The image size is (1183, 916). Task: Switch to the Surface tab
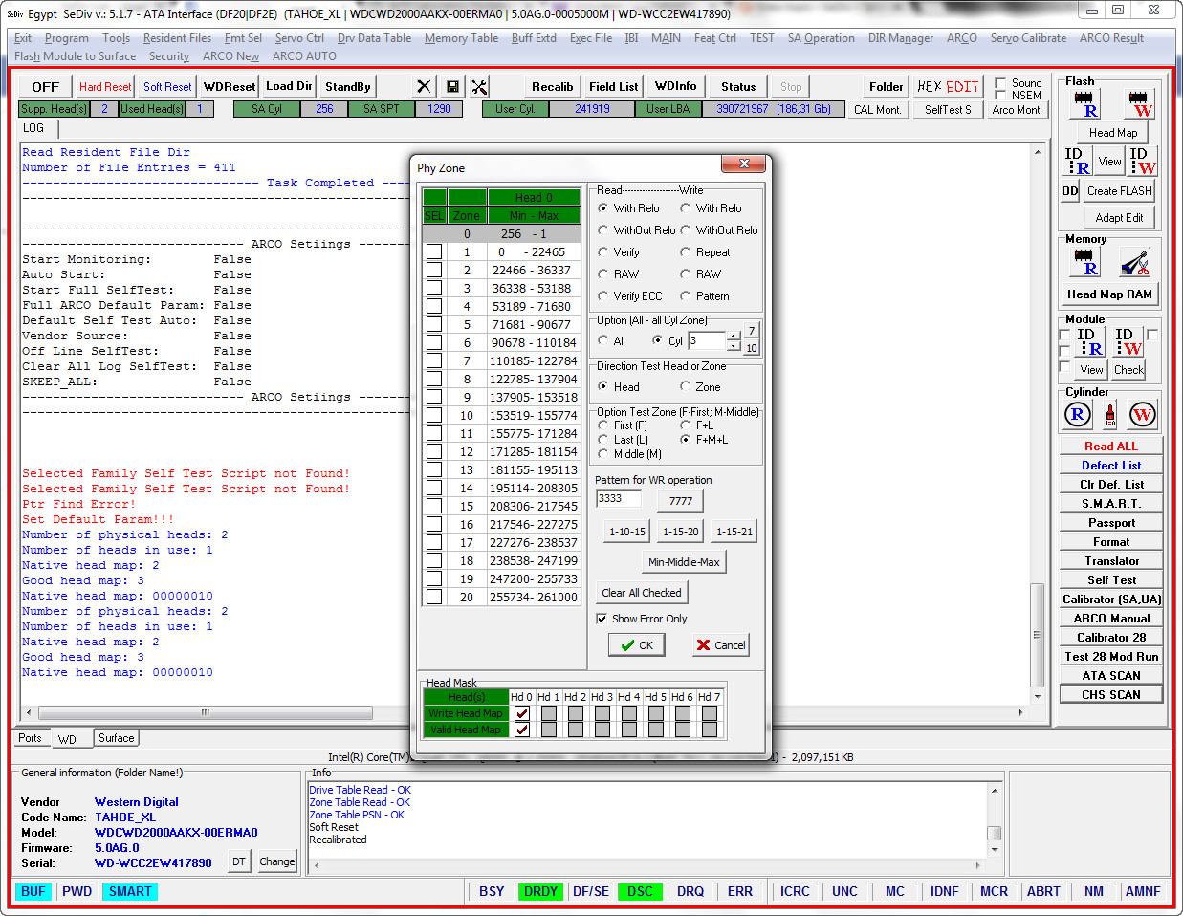[x=116, y=738]
